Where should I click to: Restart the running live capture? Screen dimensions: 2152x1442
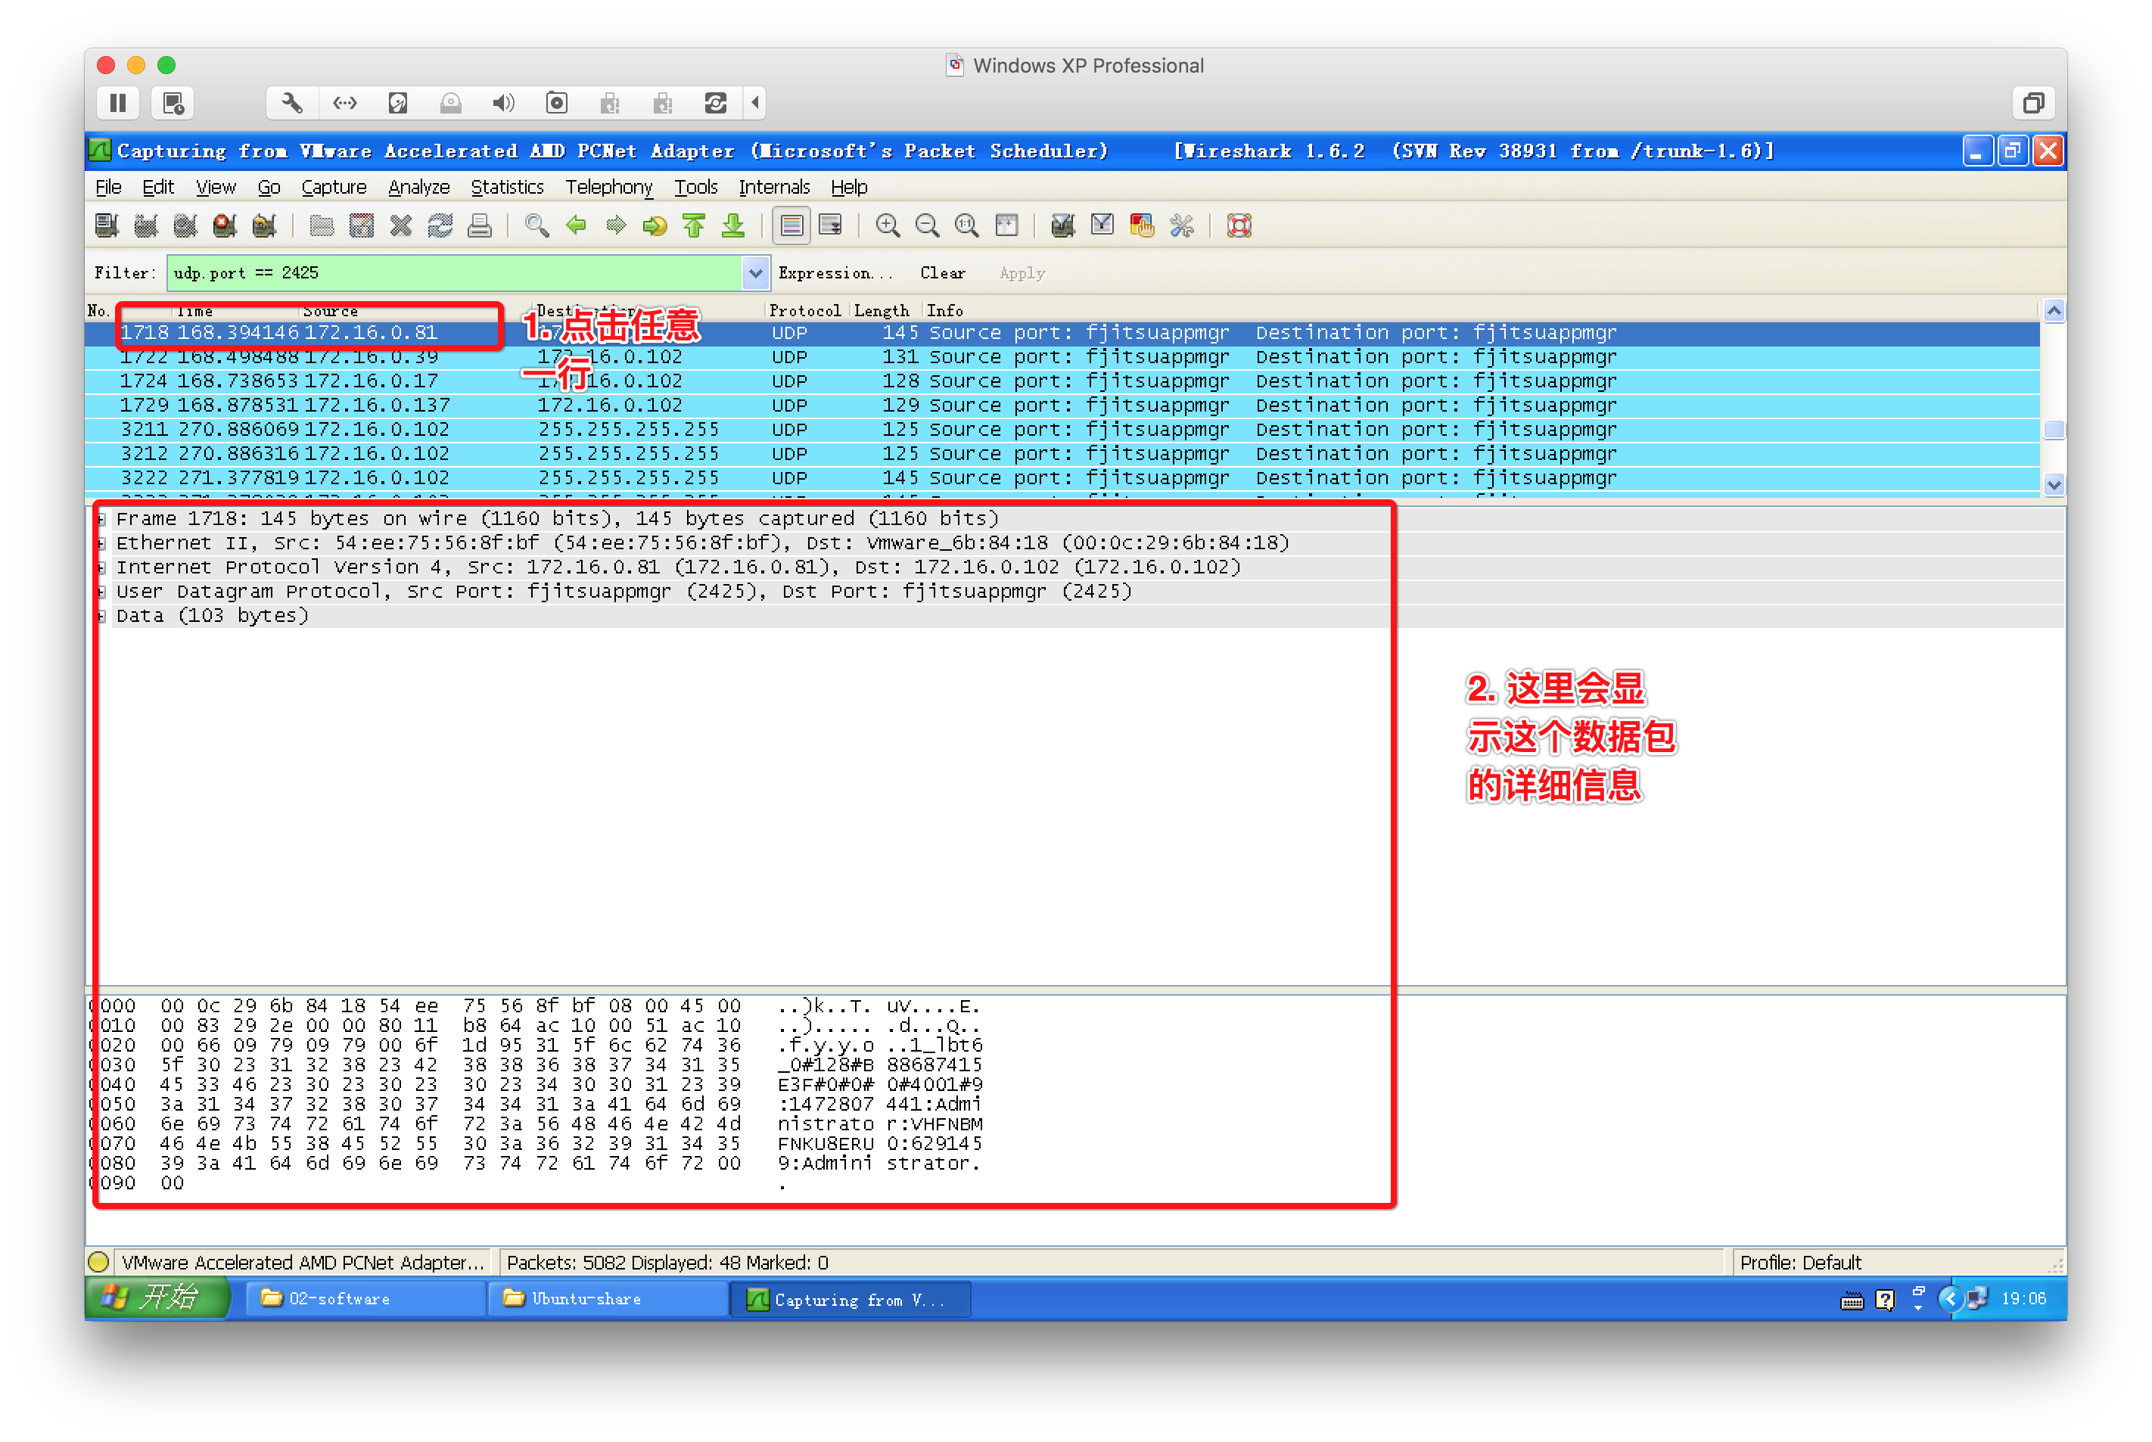(x=264, y=226)
